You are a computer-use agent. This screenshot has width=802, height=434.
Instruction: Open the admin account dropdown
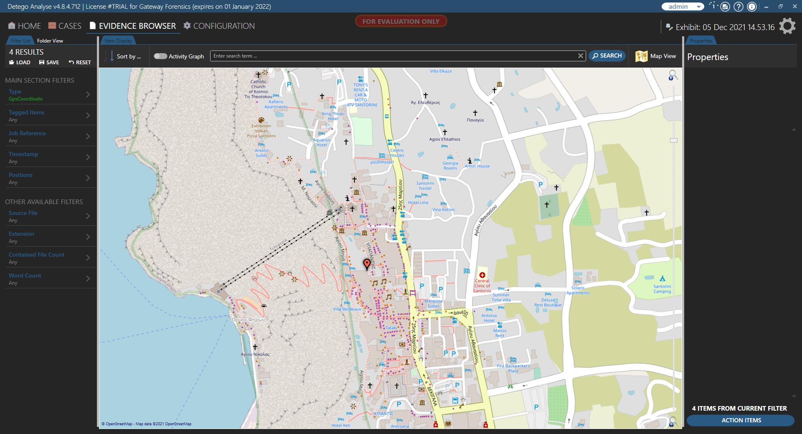[x=698, y=7]
